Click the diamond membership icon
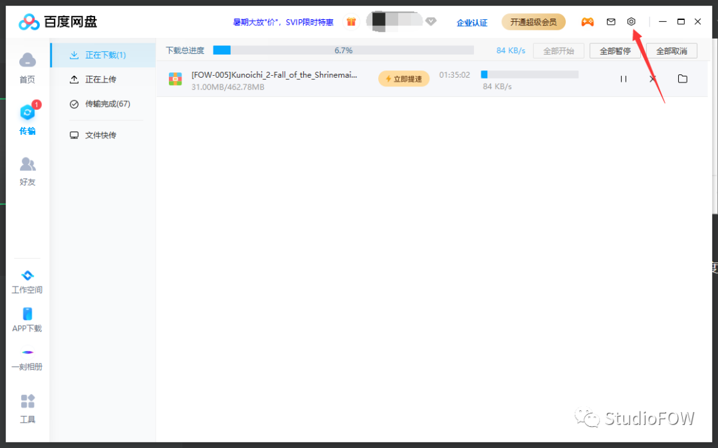 (431, 21)
